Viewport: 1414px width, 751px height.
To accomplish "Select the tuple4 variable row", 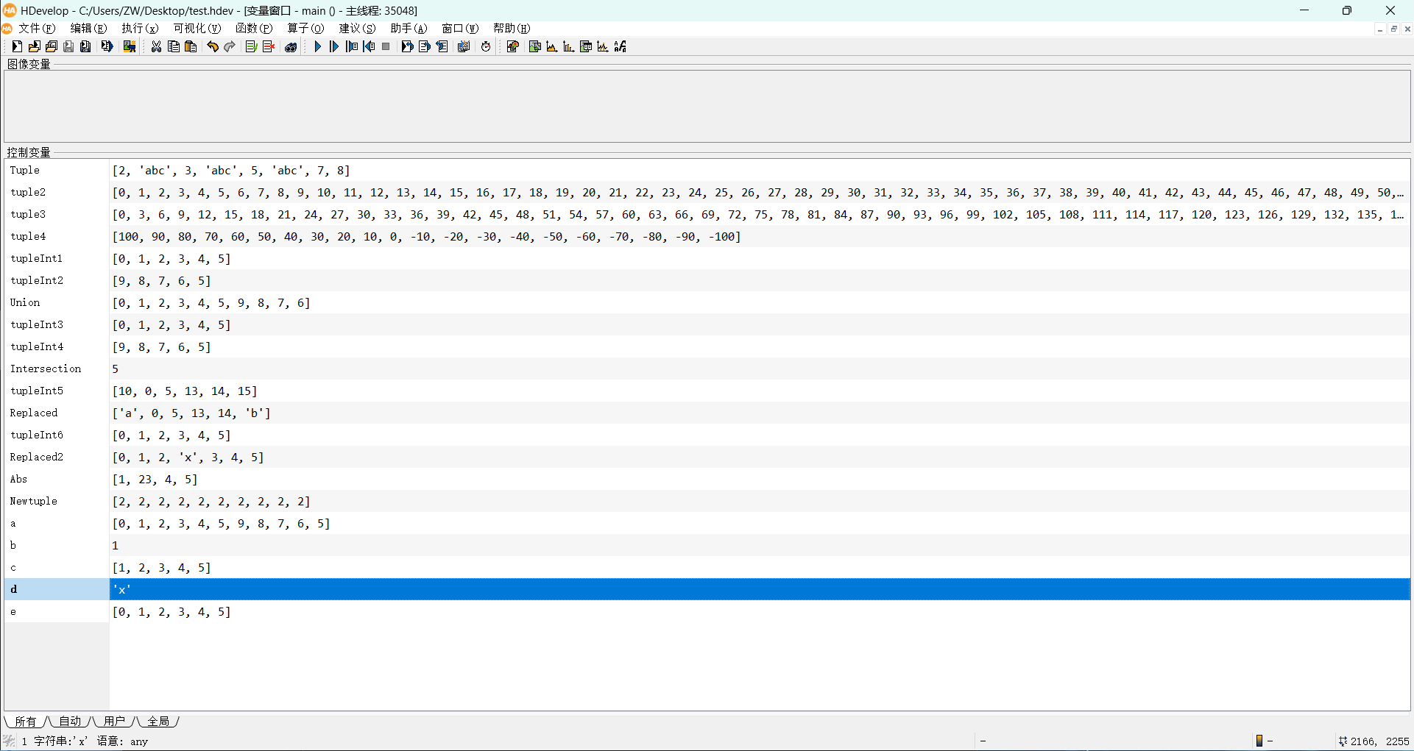I will click(x=28, y=236).
